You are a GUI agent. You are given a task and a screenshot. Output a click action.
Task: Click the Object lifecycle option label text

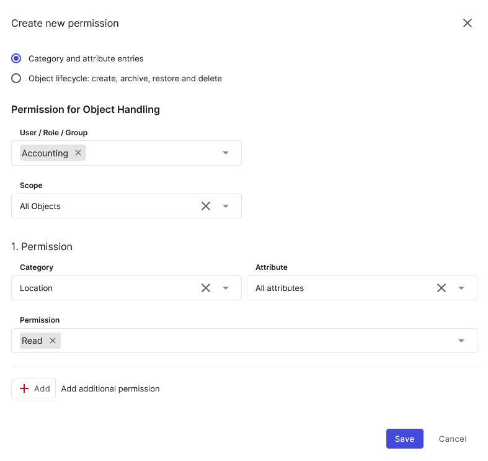coord(125,78)
